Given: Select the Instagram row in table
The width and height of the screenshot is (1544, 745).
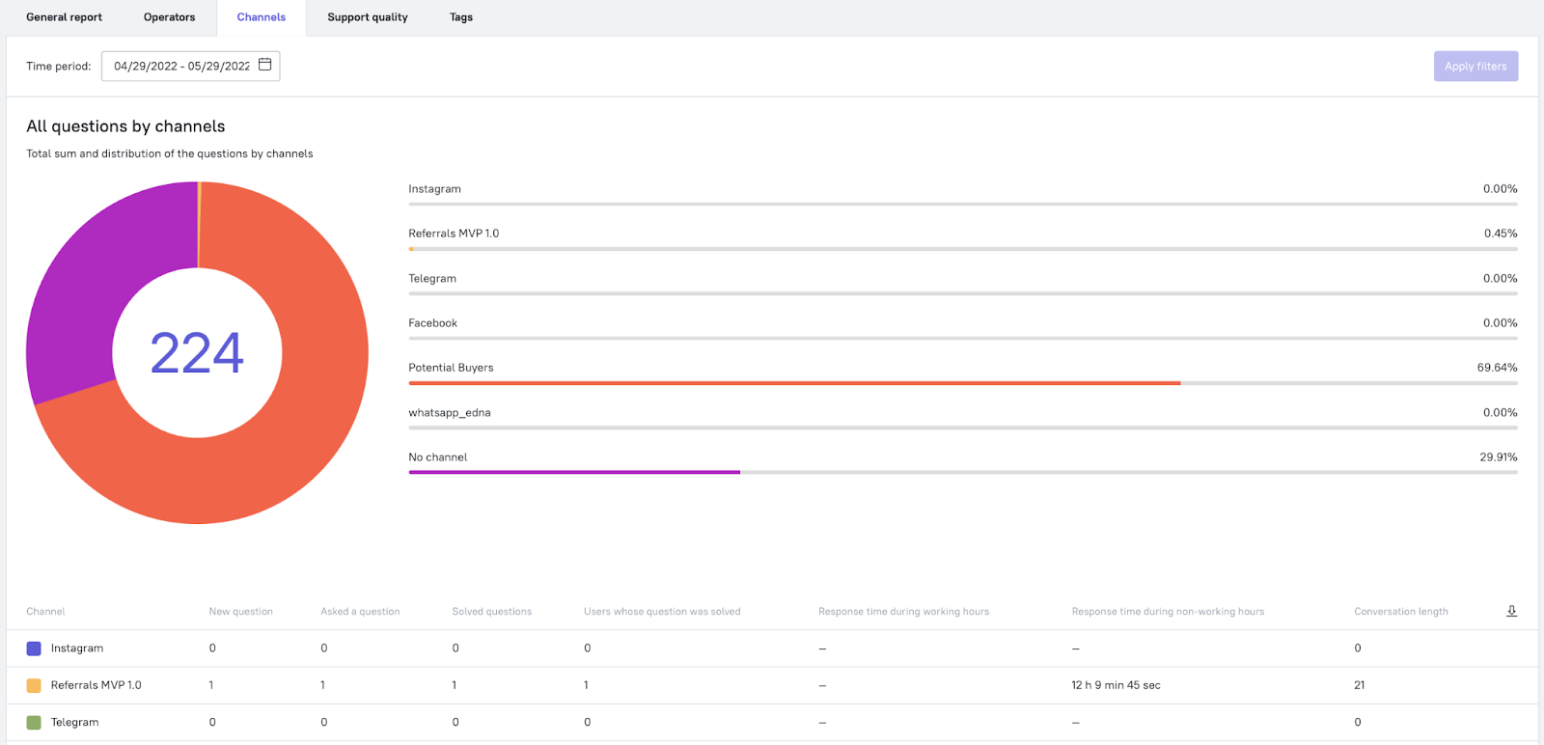Looking at the screenshot, I should pos(772,648).
